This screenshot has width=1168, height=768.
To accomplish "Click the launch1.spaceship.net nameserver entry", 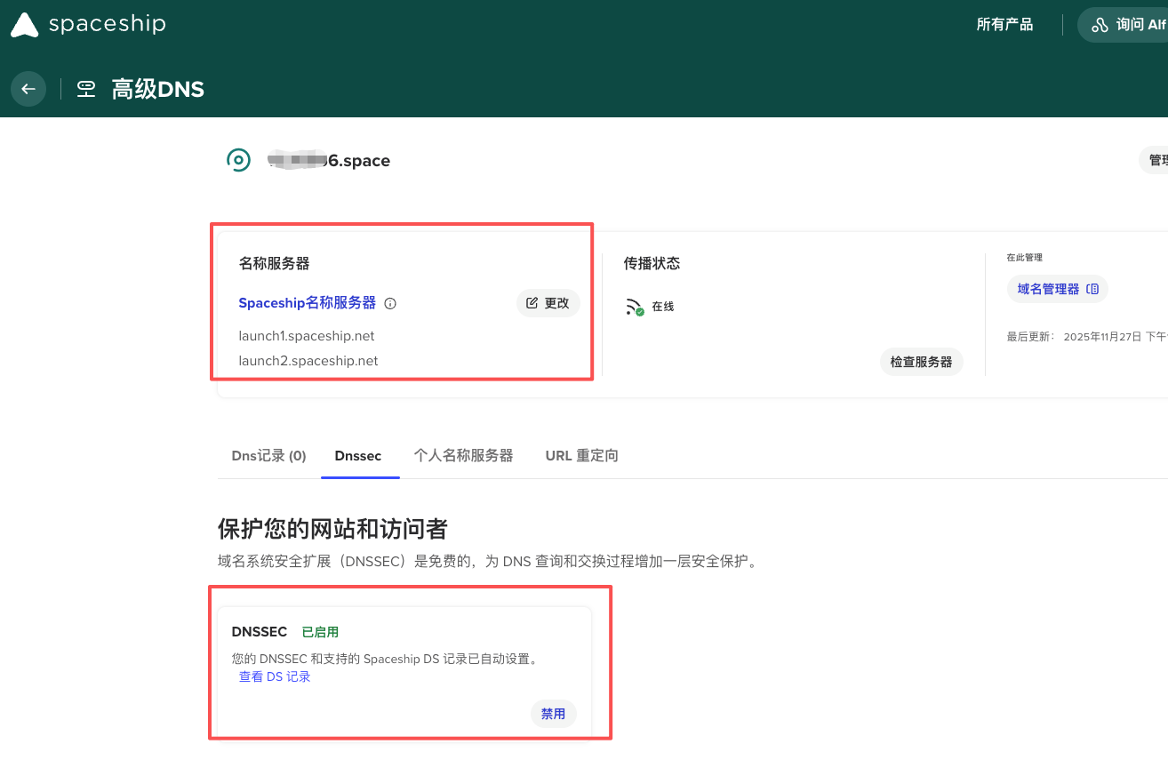I will click(307, 336).
